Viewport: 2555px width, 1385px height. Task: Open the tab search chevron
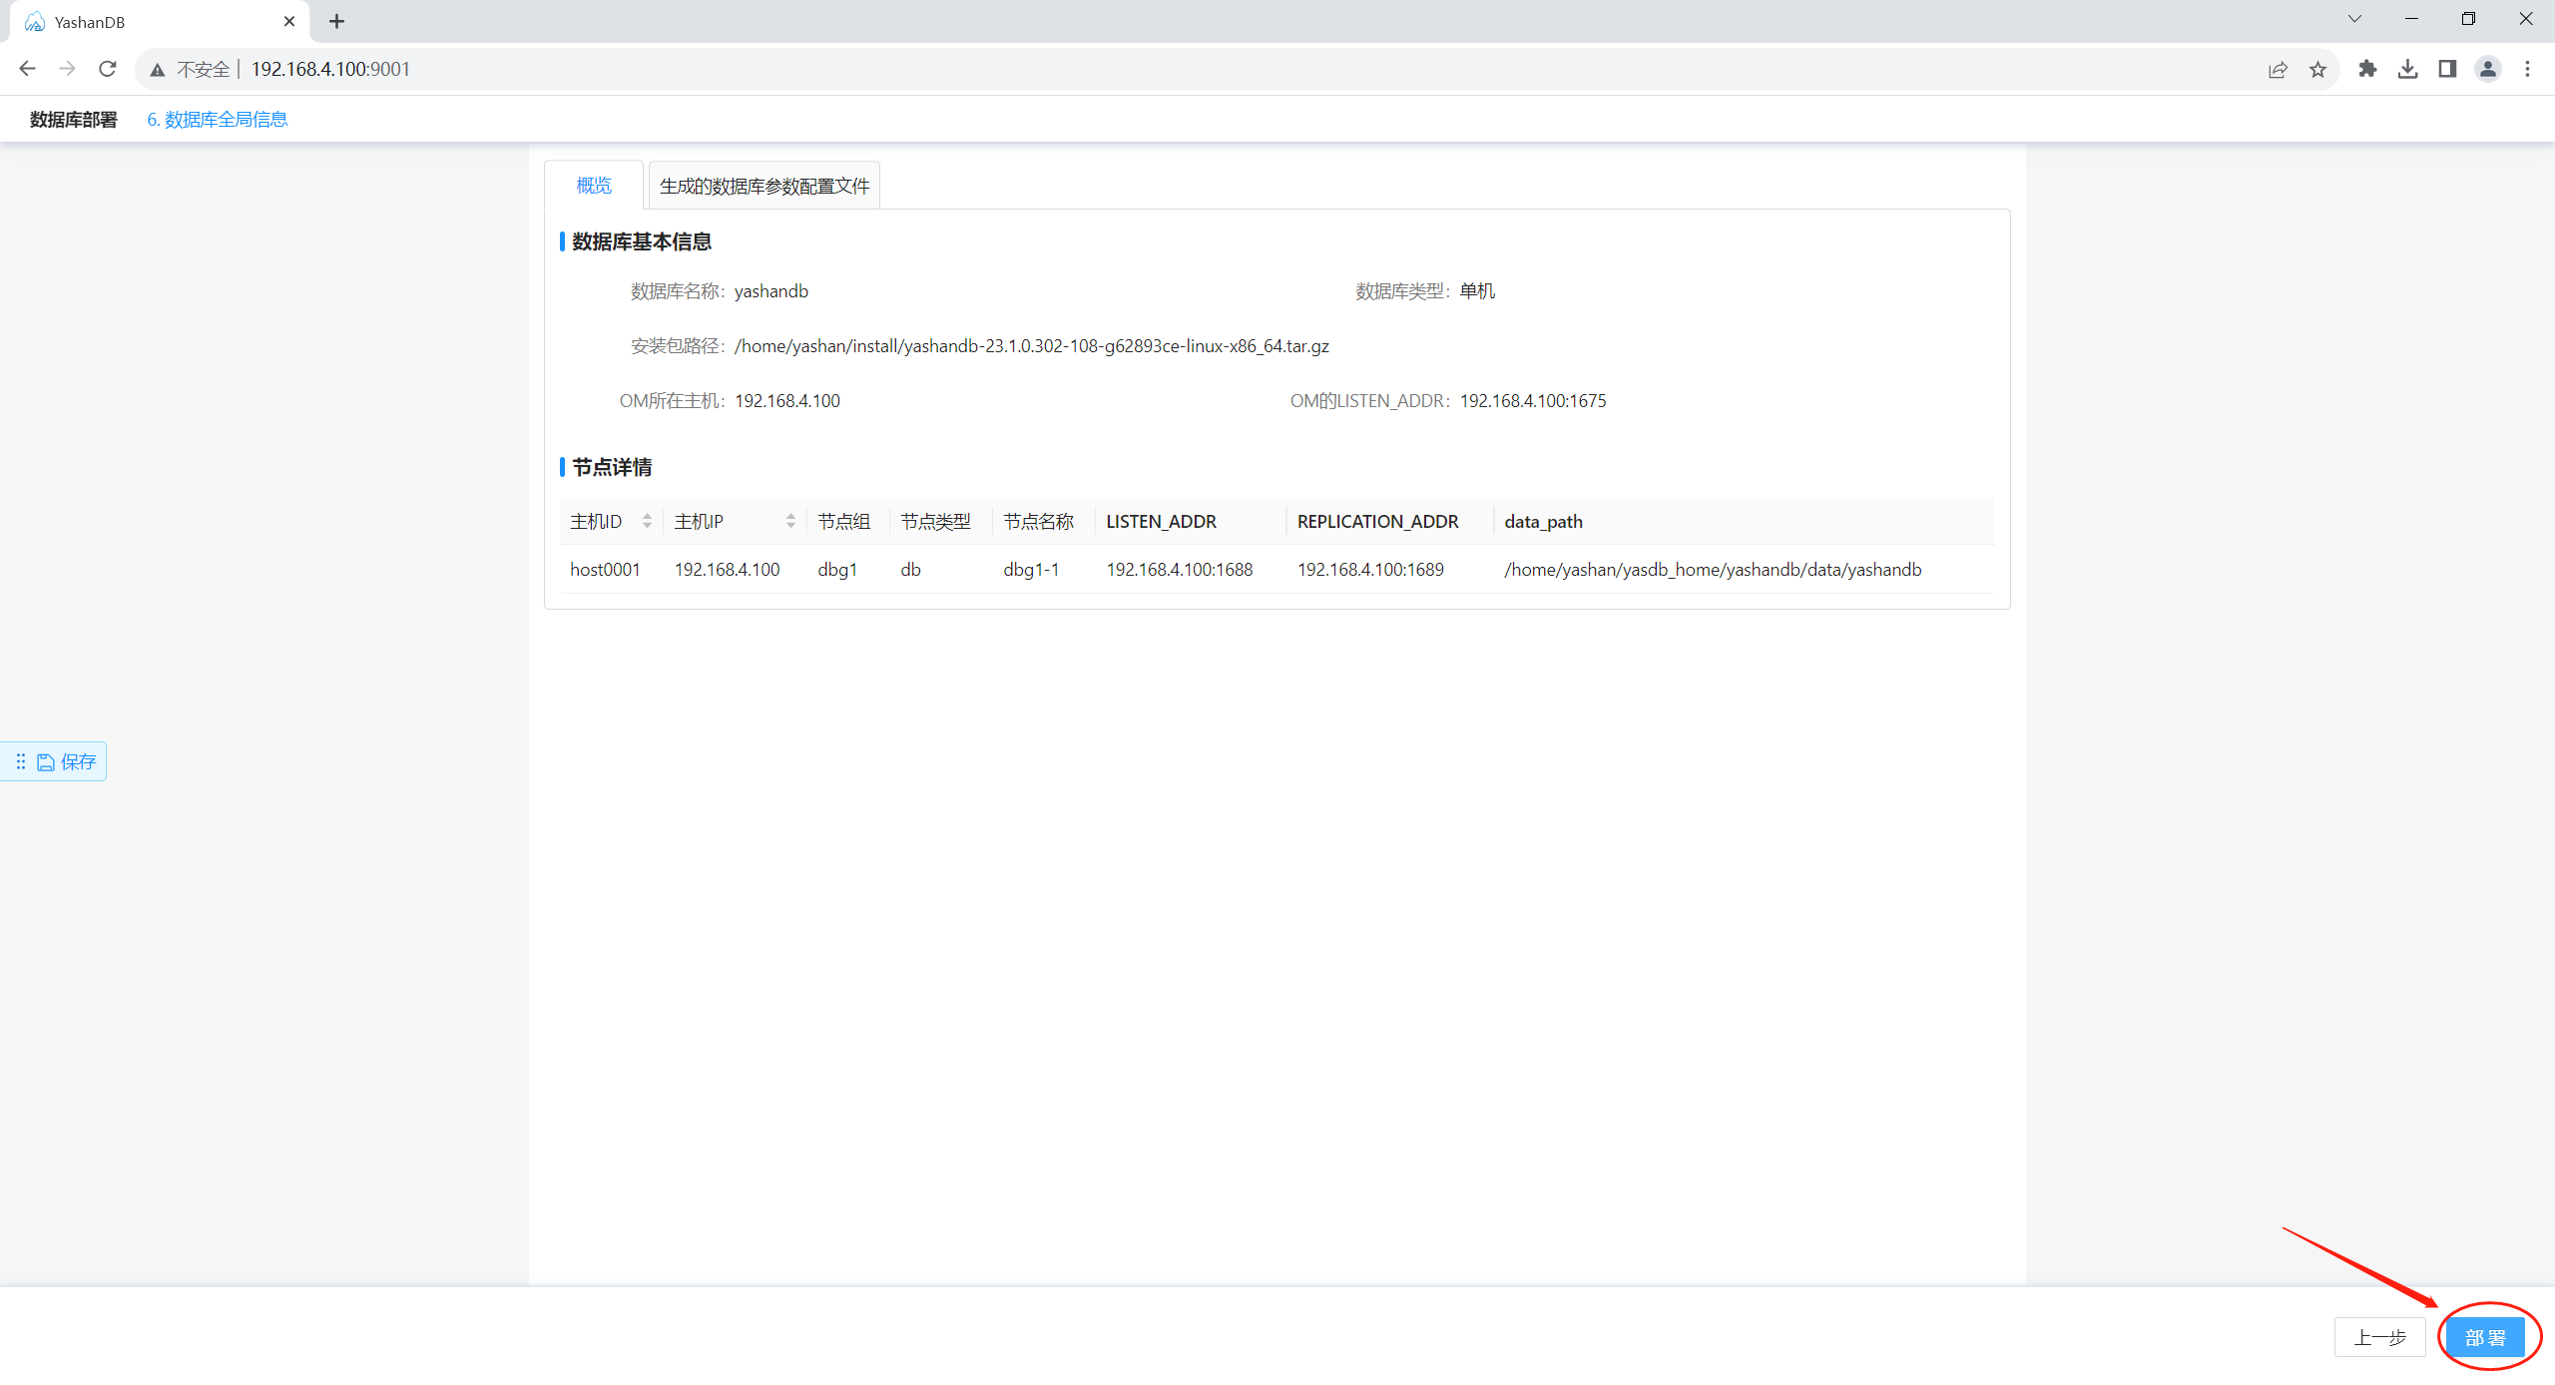2354,19
